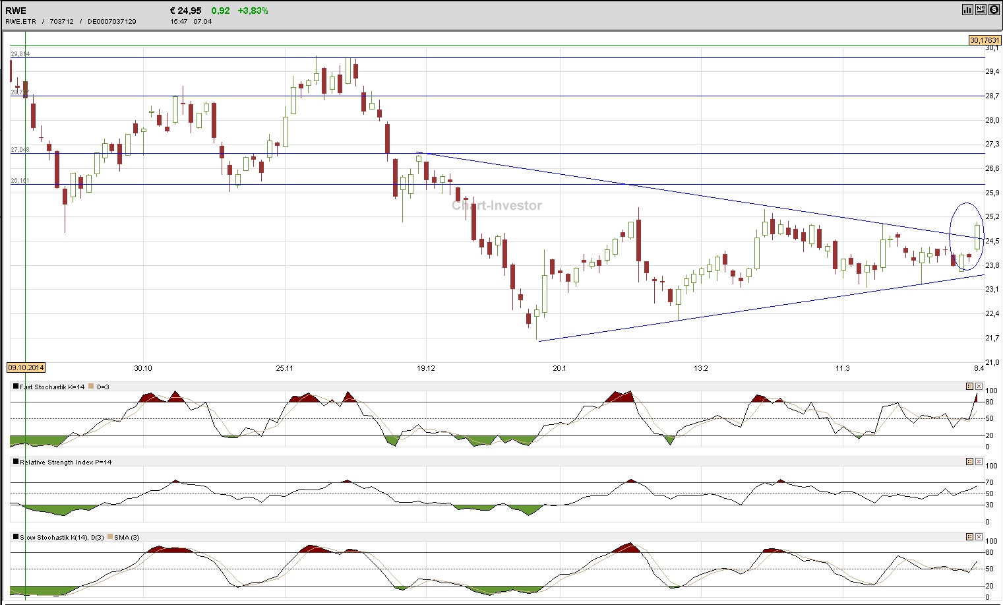
Task: Click the K=14 color square of Fast Stochastik
Action: click(x=16, y=385)
